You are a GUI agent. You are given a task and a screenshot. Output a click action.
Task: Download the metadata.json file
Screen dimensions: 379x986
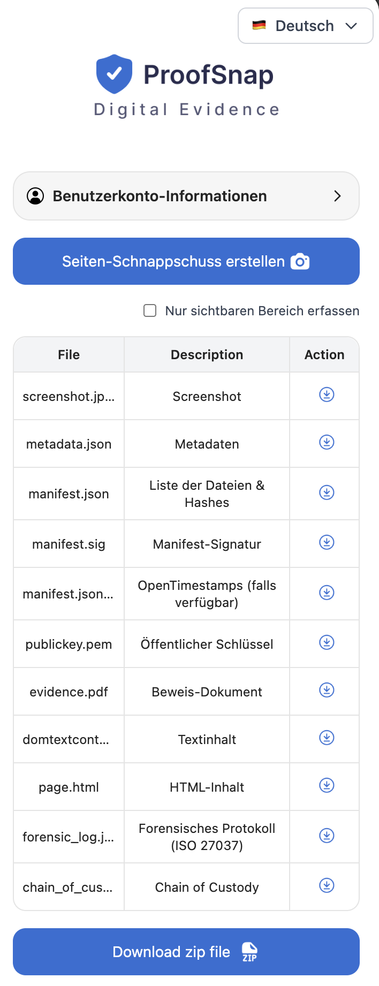pyautogui.click(x=325, y=442)
